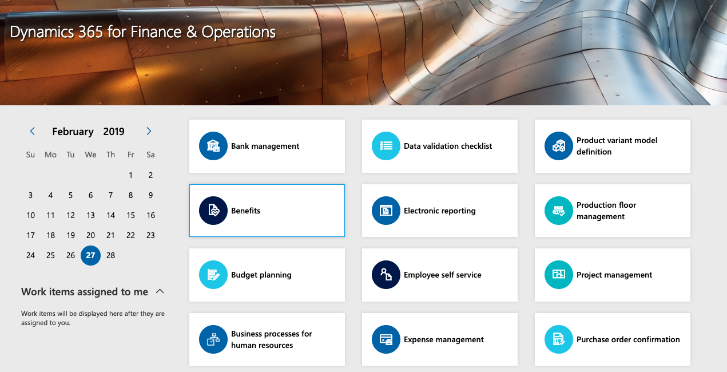Click the Expense management icon

point(386,339)
